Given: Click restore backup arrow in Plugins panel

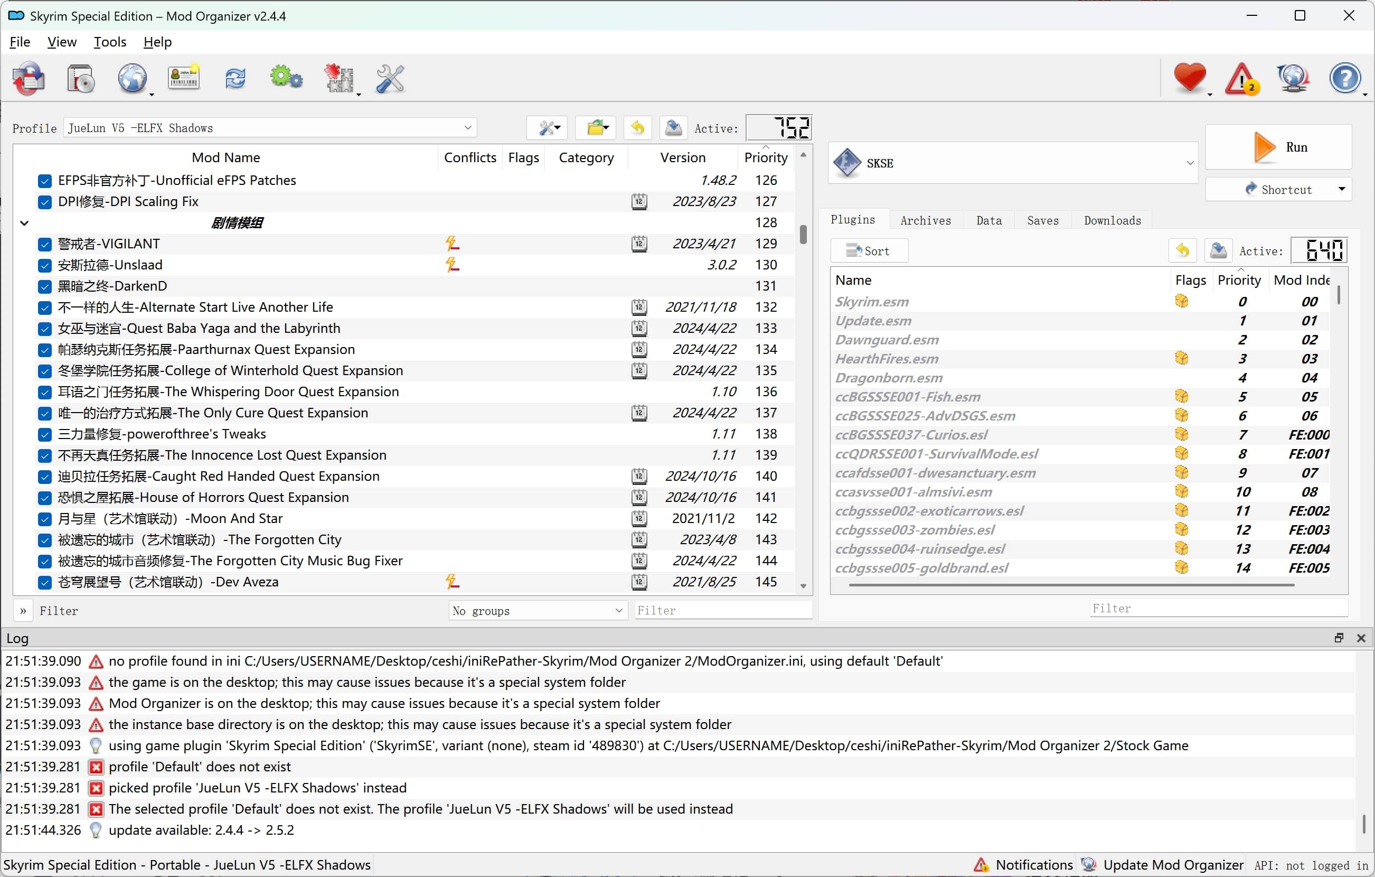Looking at the screenshot, I should pyautogui.click(x=1183, y=250).
